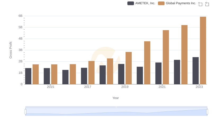Click the zoom reset icon
Image resolution: width=212 pixels, height=122 pixels.
coord(207,4)
